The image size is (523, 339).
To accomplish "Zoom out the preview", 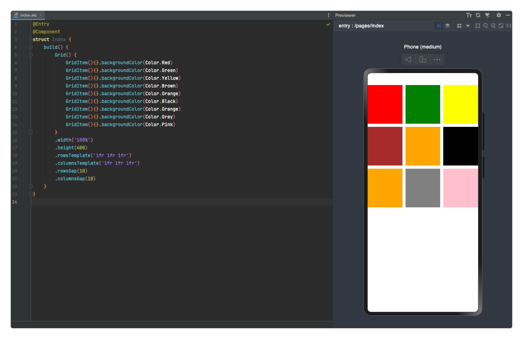I will [485, 26].
